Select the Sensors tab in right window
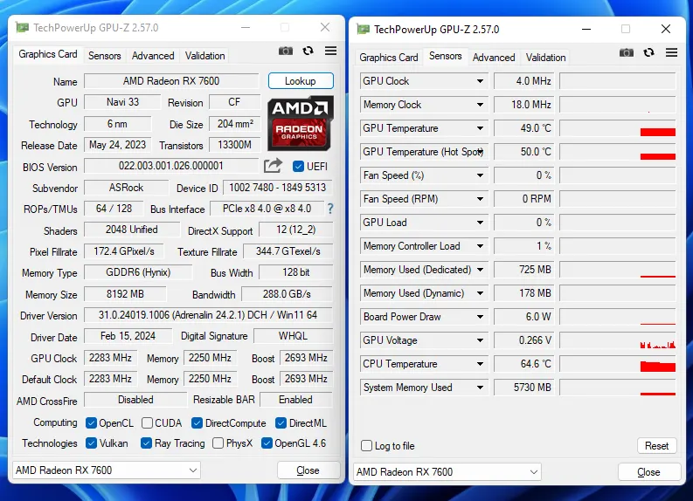Screen dimensions: 693x501 (446, 56)
